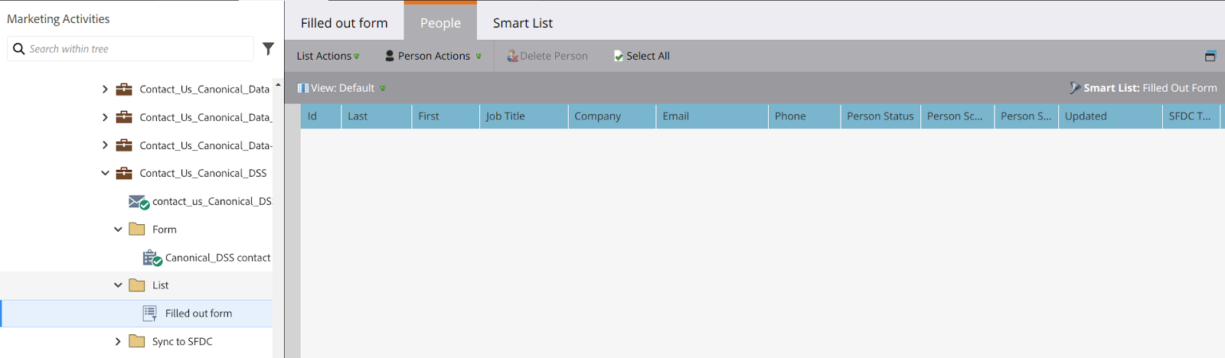Screen dimensions: 1225x358
Task: Click the Canonical_DSS contact form icon
Action: point(152,258)
